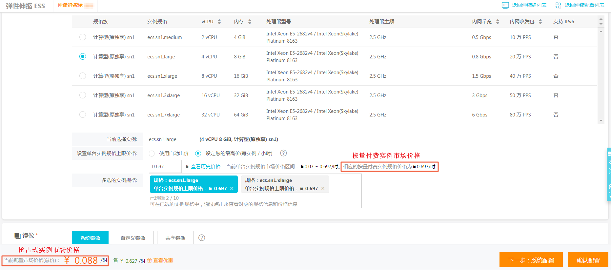Choose 使用自动出价 option
Image resolution: width=611 pixels, height=270 pixels.
pyautogui.click(x=152, y=154)
